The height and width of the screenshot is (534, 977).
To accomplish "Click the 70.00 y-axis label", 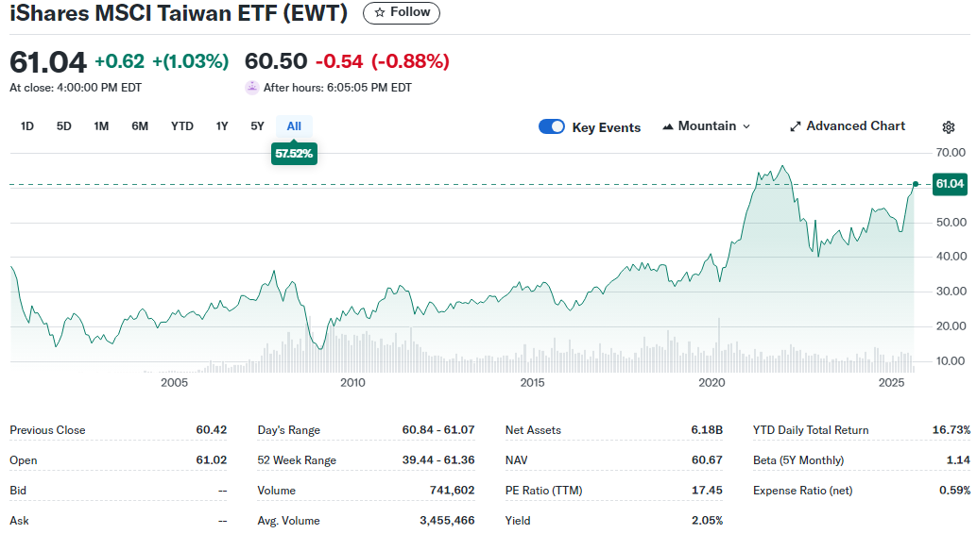I will click(x=951, y=153).
